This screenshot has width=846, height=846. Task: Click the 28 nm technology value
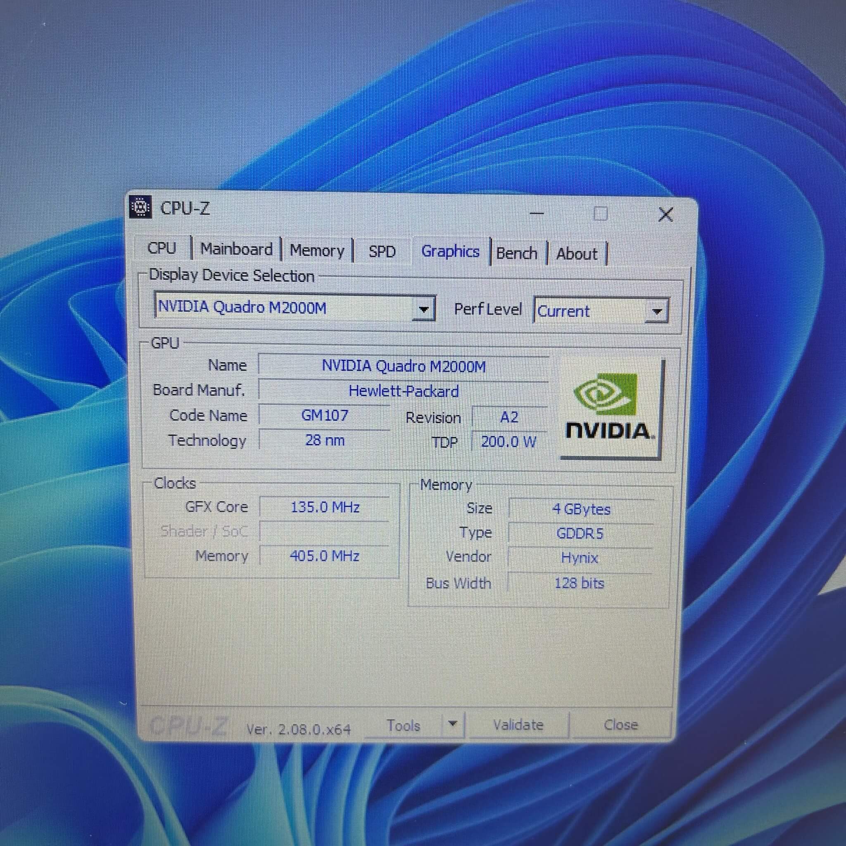pyautogui.click(x=324, y=440)
